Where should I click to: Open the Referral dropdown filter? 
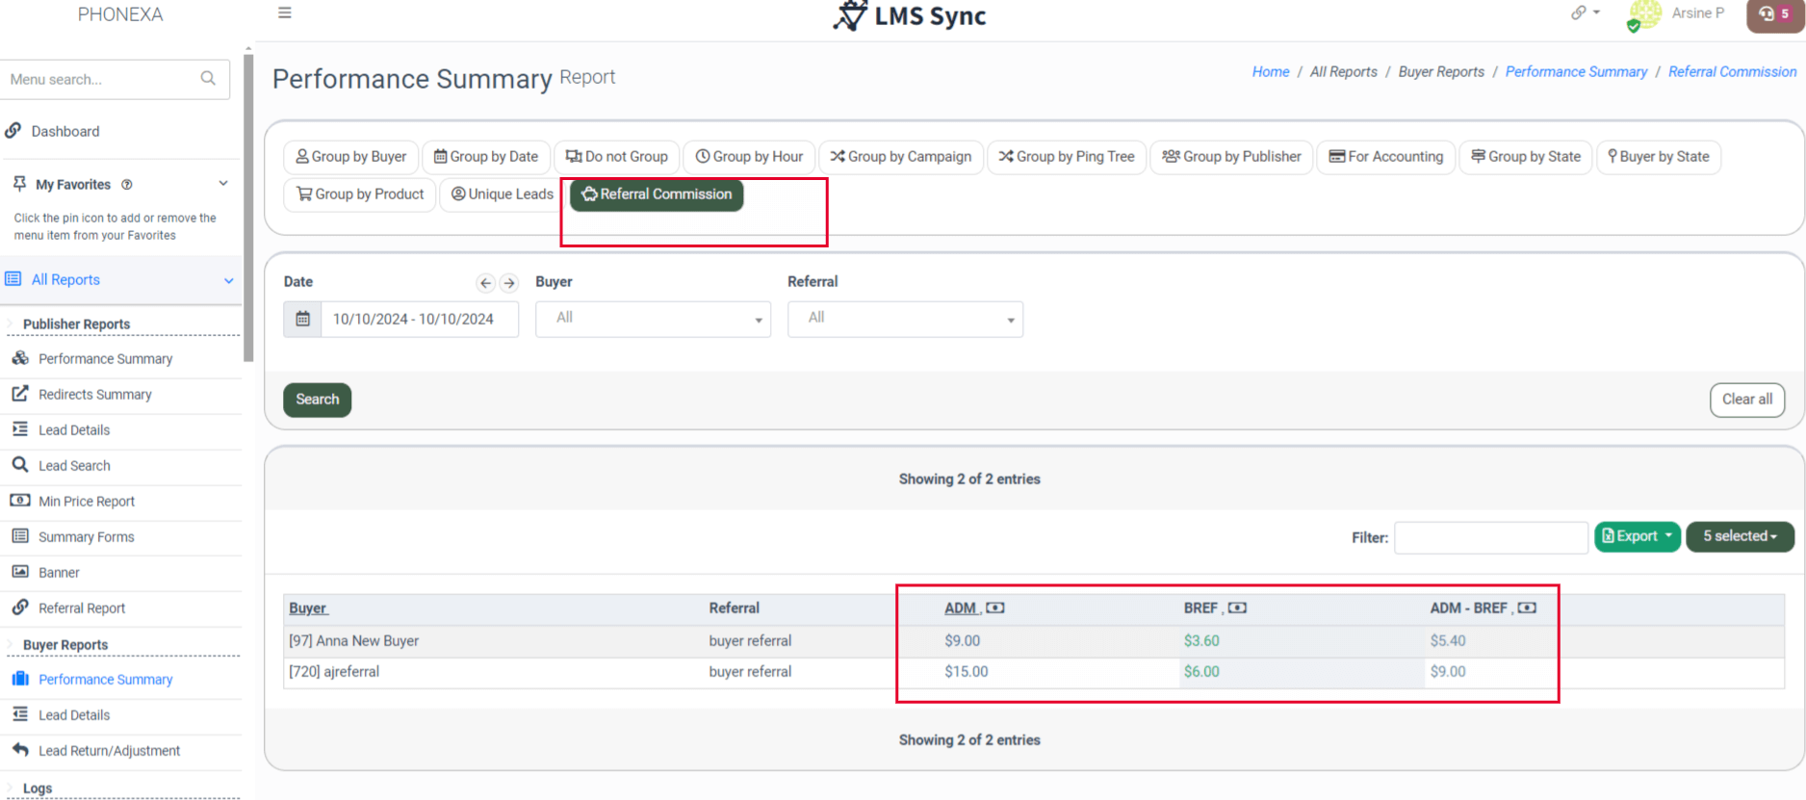(x=905, y=319)
